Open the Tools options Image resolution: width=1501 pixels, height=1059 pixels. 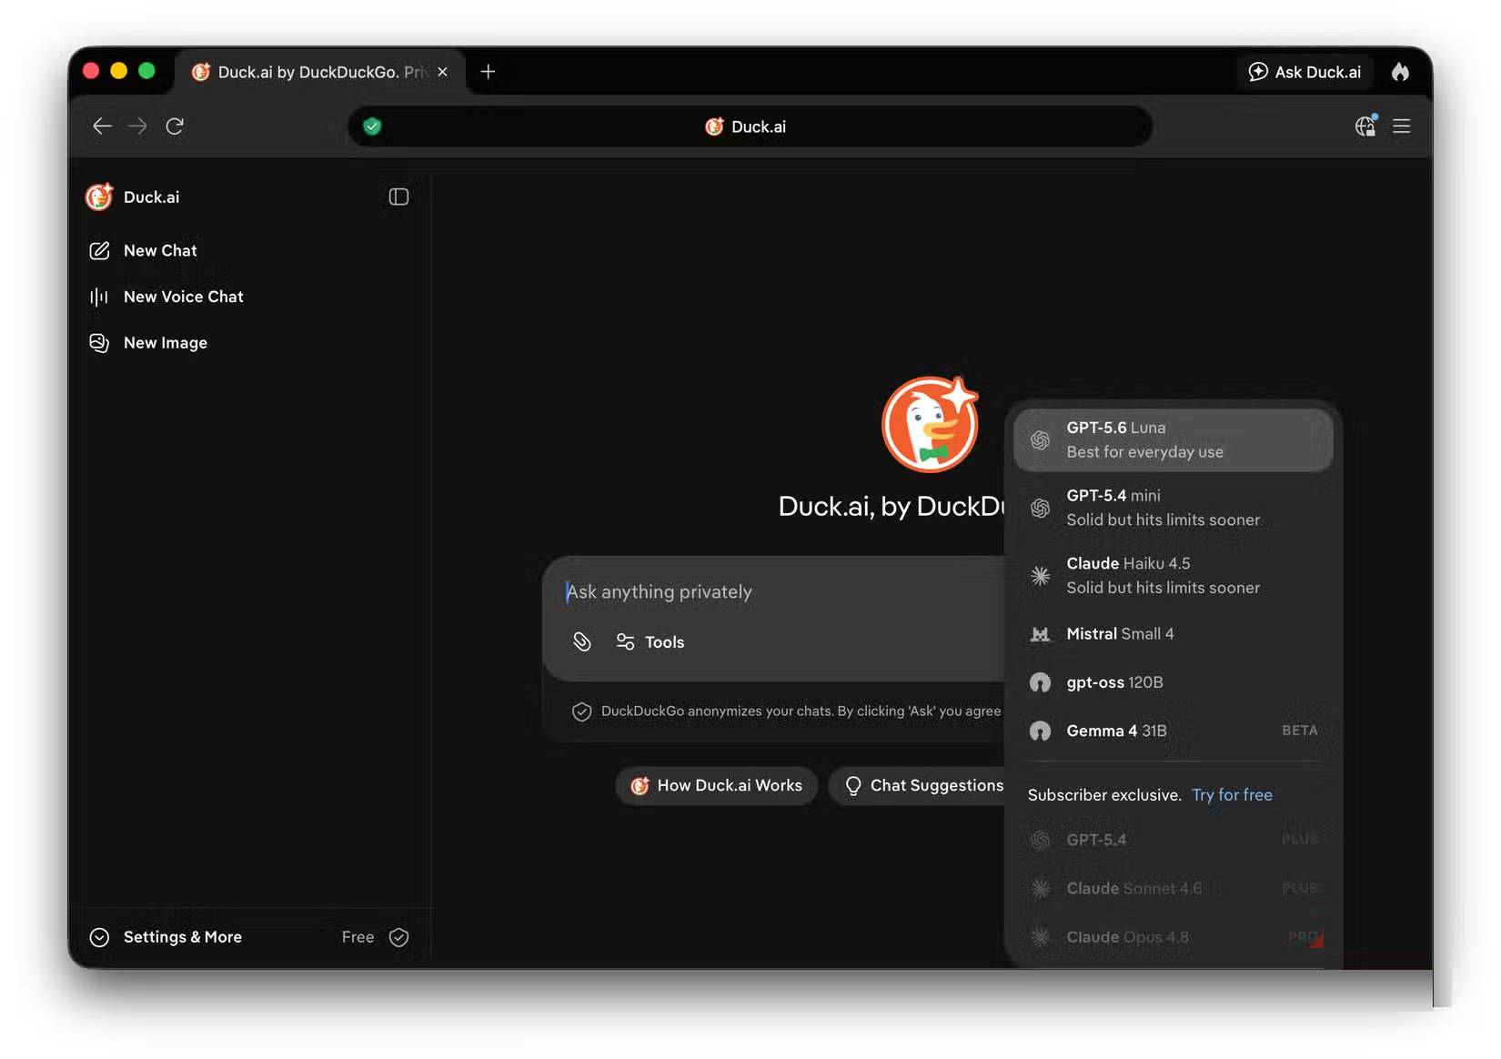tap(650, 642)
